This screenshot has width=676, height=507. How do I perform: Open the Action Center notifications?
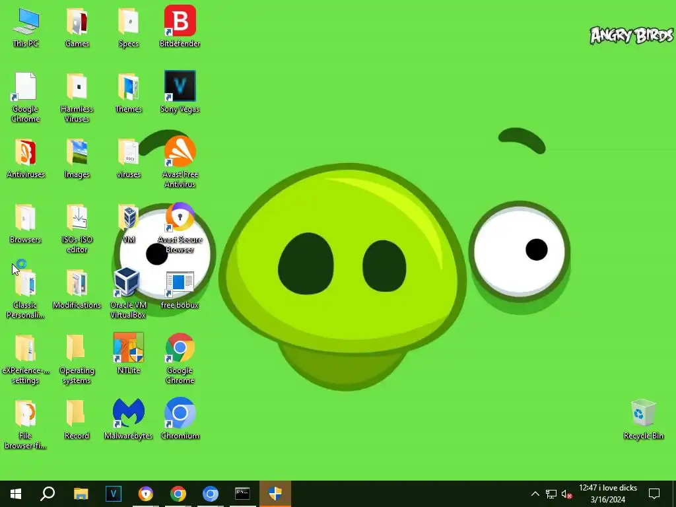pyautogui.click(x=654, y=494)
